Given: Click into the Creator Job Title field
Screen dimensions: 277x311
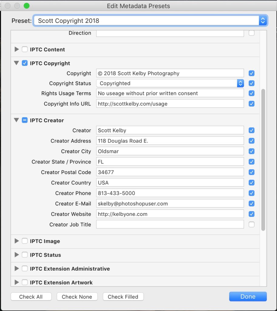Looking at the screenshot, I should tap(170, 224).
